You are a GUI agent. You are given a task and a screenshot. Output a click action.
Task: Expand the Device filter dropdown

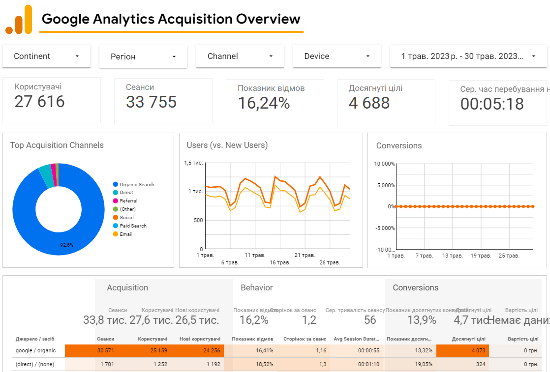click(337, 57)
